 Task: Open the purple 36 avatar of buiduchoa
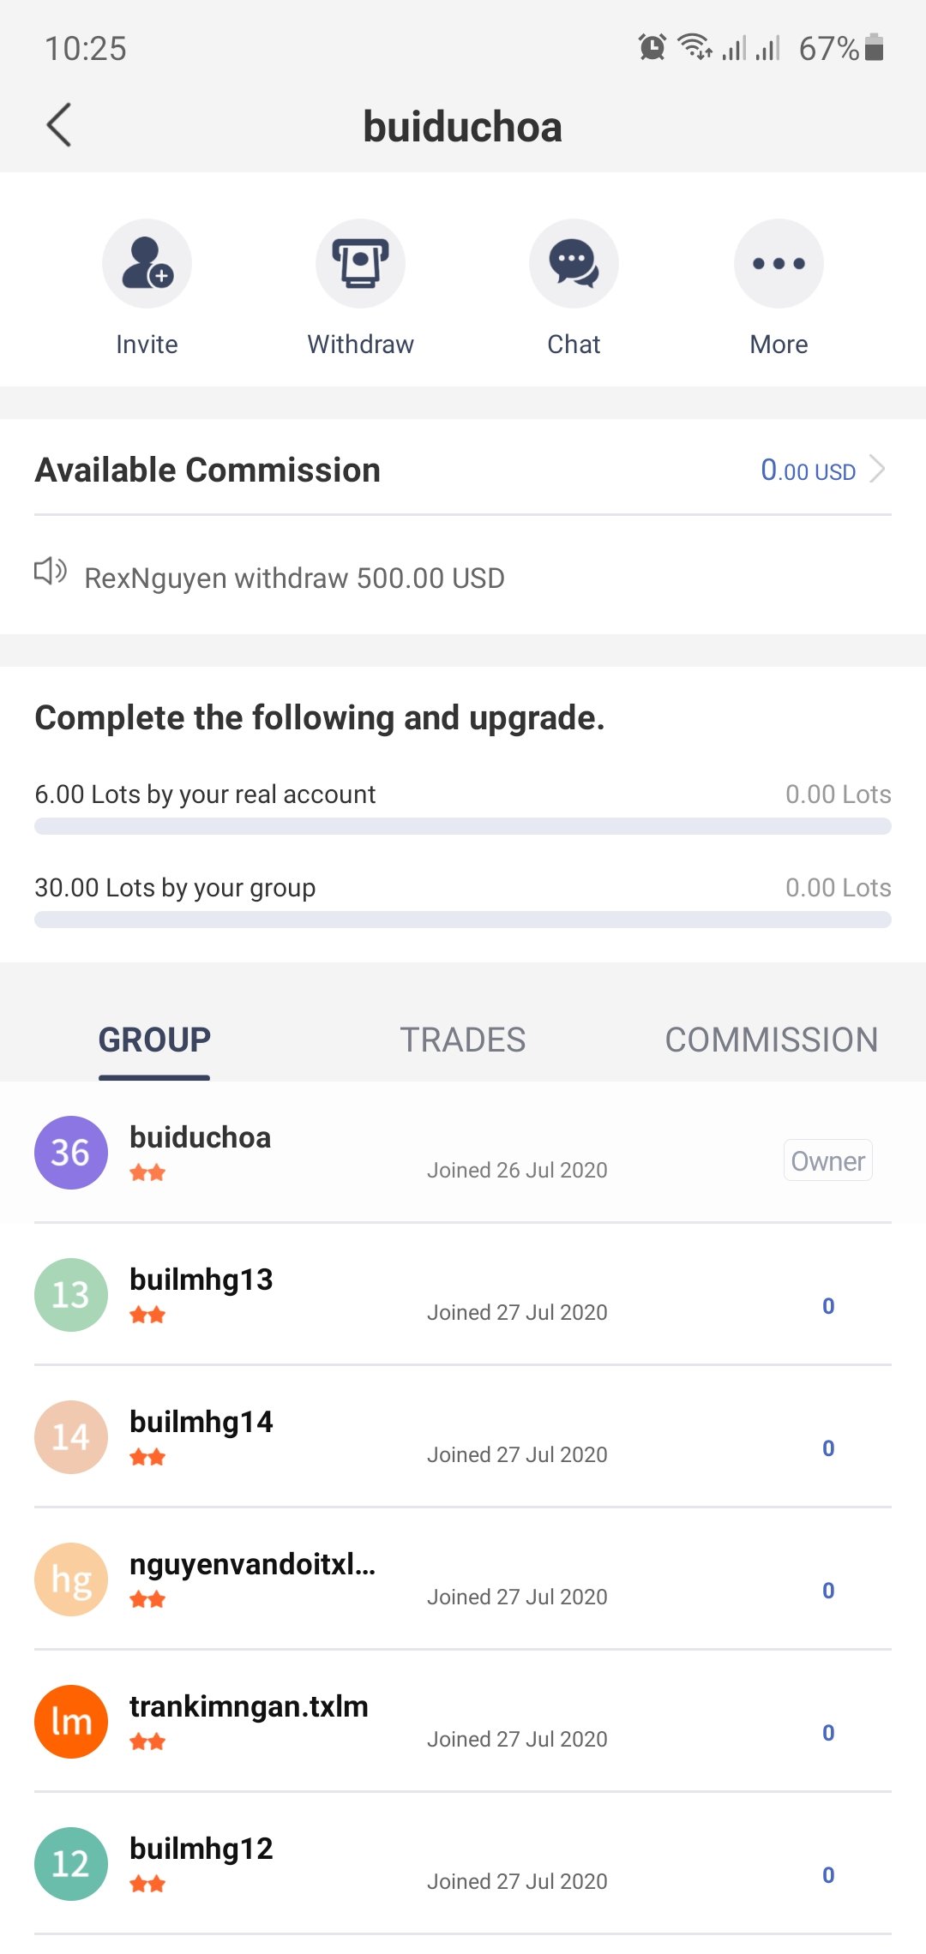pyautogui.click(x=71, y=1152)
